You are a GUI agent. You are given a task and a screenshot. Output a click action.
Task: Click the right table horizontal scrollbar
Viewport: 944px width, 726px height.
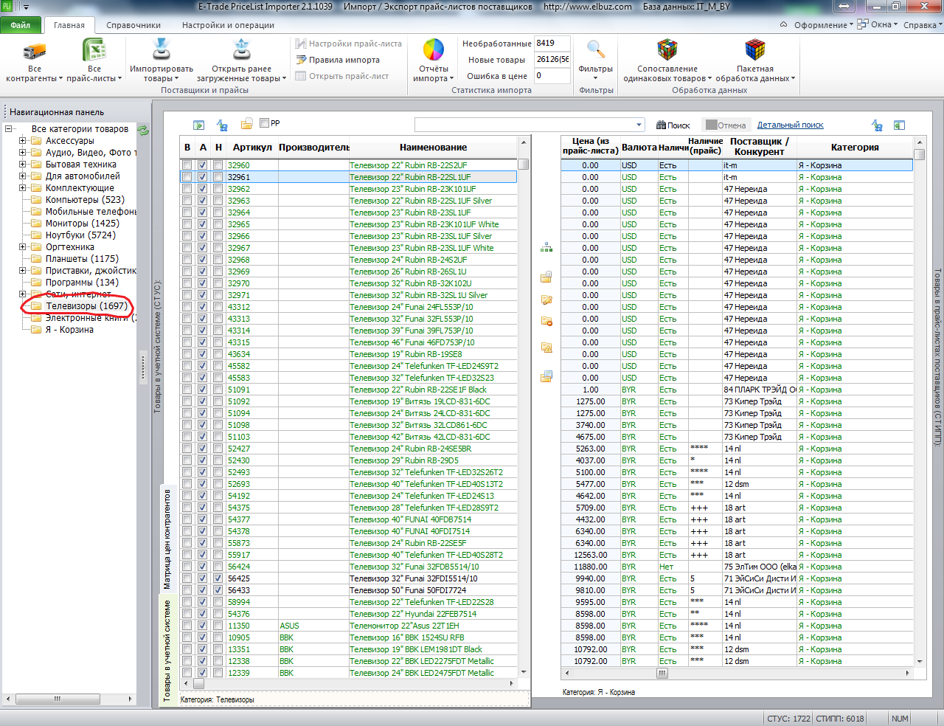(737, 673)
